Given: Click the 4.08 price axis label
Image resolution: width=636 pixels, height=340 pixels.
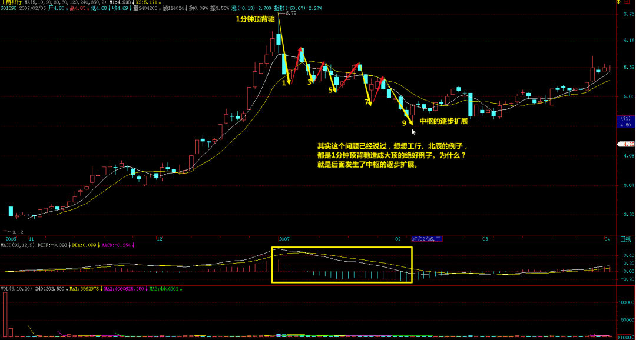Looking at the screenshot, I should (629, 156).
